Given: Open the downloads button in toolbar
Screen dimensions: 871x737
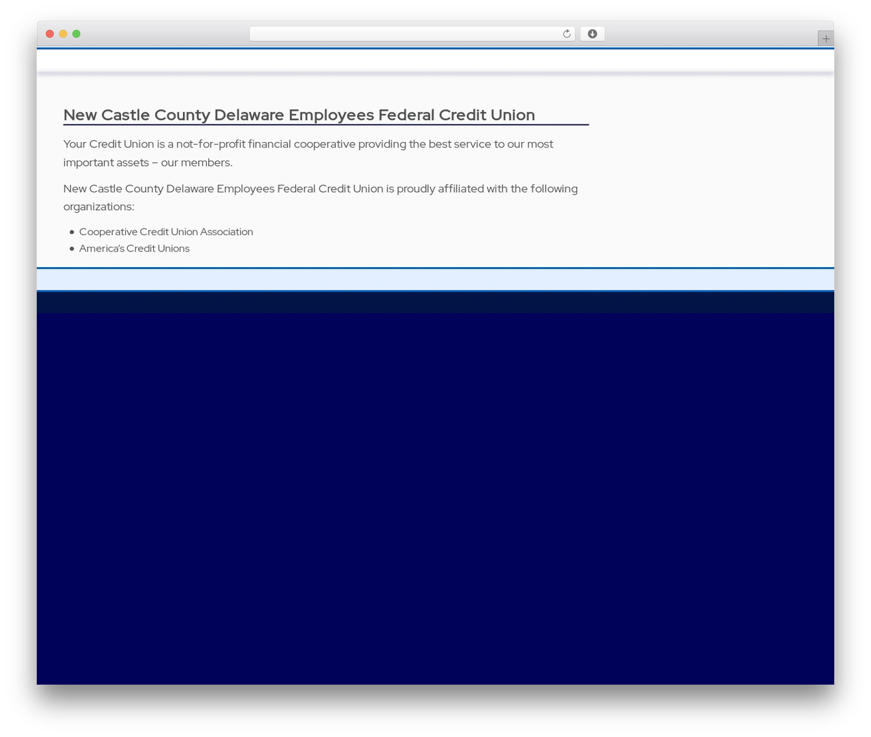Looking at the screenshot, I should click(x=592, y=34).
